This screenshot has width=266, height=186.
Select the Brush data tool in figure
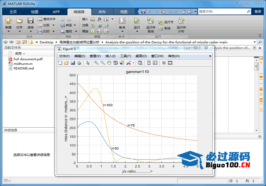129,63
